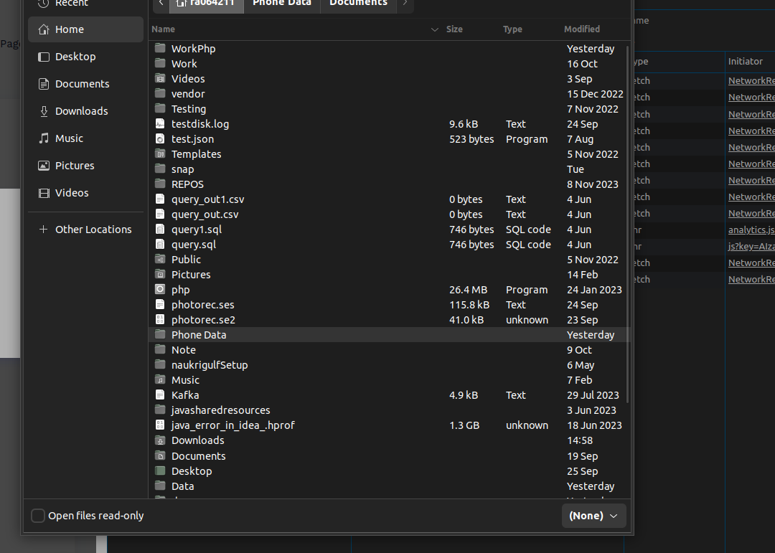
Task: Open the Music sidebar location
Action: 85,138
